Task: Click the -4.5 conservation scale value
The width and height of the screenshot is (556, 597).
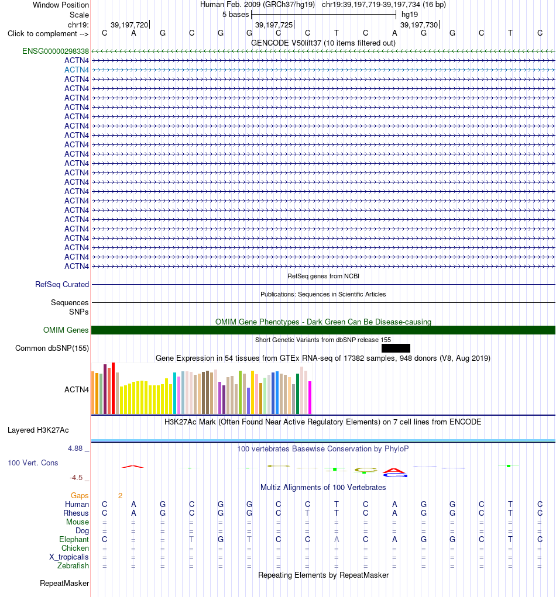Action: 76,478
